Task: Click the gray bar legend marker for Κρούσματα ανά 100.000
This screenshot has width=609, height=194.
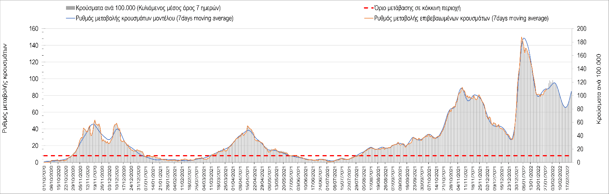Action: point(70,8)
